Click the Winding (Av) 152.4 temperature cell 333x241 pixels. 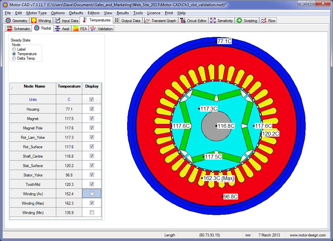(x=69, y=194)
